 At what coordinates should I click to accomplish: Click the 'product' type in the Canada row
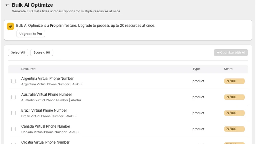pos(198,129)
